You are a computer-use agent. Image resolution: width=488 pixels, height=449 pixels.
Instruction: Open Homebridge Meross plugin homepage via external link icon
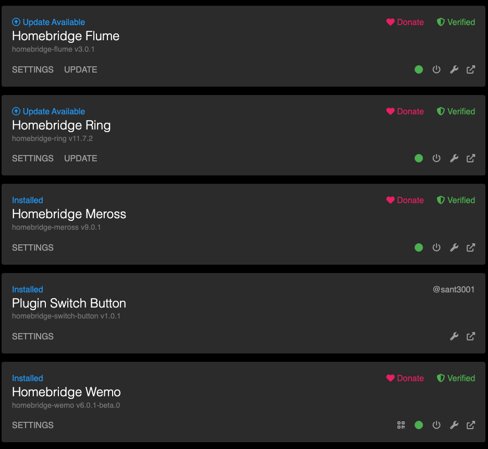pyautogui.click(x=471, y=247)
